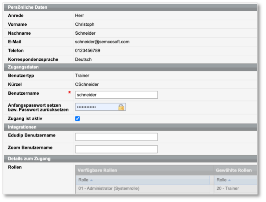The height and width of the screenshot is (202, 266).
Task: Click the phone number 0123456789
Action: click(87, 51)
